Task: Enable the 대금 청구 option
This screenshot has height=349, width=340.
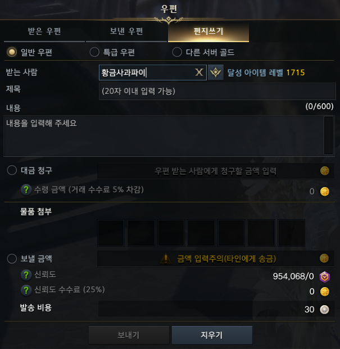Action: click(12, 170)
